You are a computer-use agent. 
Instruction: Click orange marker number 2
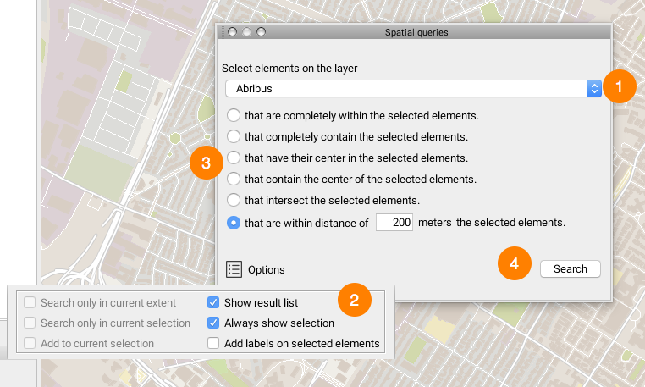coord(354,299)
